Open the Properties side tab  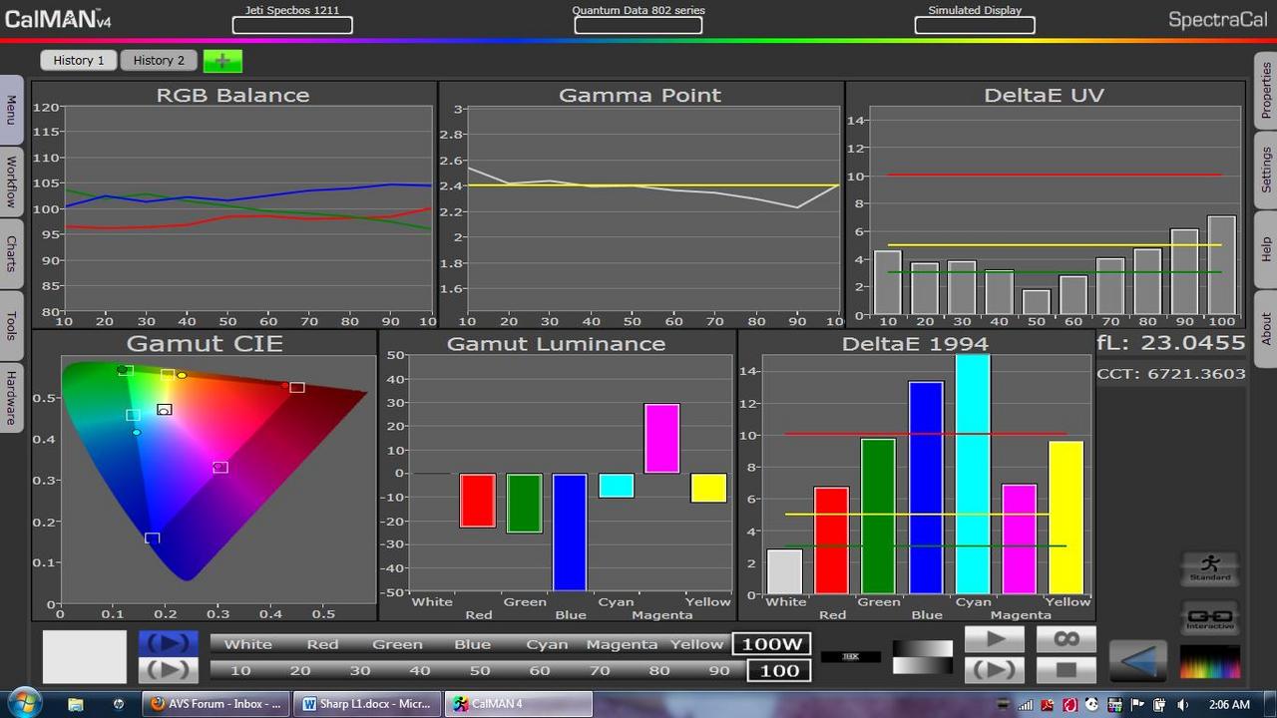[x=1265, y=90]
